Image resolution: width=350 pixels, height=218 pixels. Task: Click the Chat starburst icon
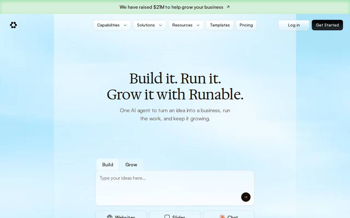point(222,216)
